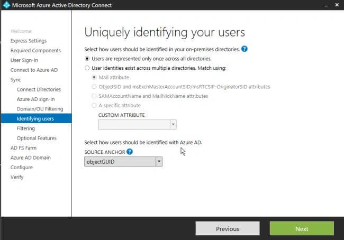344x240 pixels.
Task: Open Optional Features sub-step
Action: [37, 138]
